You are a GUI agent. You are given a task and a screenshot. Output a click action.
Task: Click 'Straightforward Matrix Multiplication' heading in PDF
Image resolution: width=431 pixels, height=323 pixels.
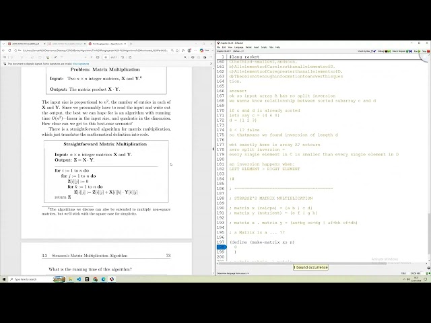(x=105, y=144)
